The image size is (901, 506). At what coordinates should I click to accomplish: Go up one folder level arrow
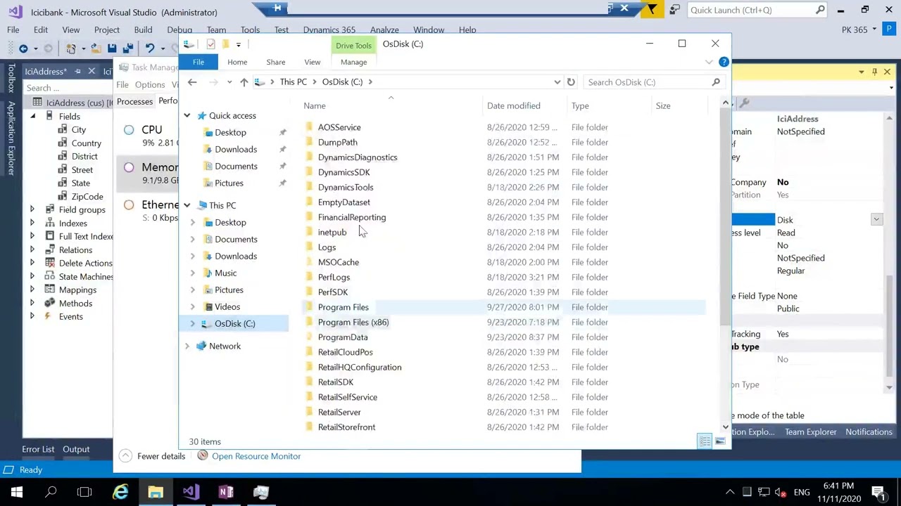(x=244, y=82)
